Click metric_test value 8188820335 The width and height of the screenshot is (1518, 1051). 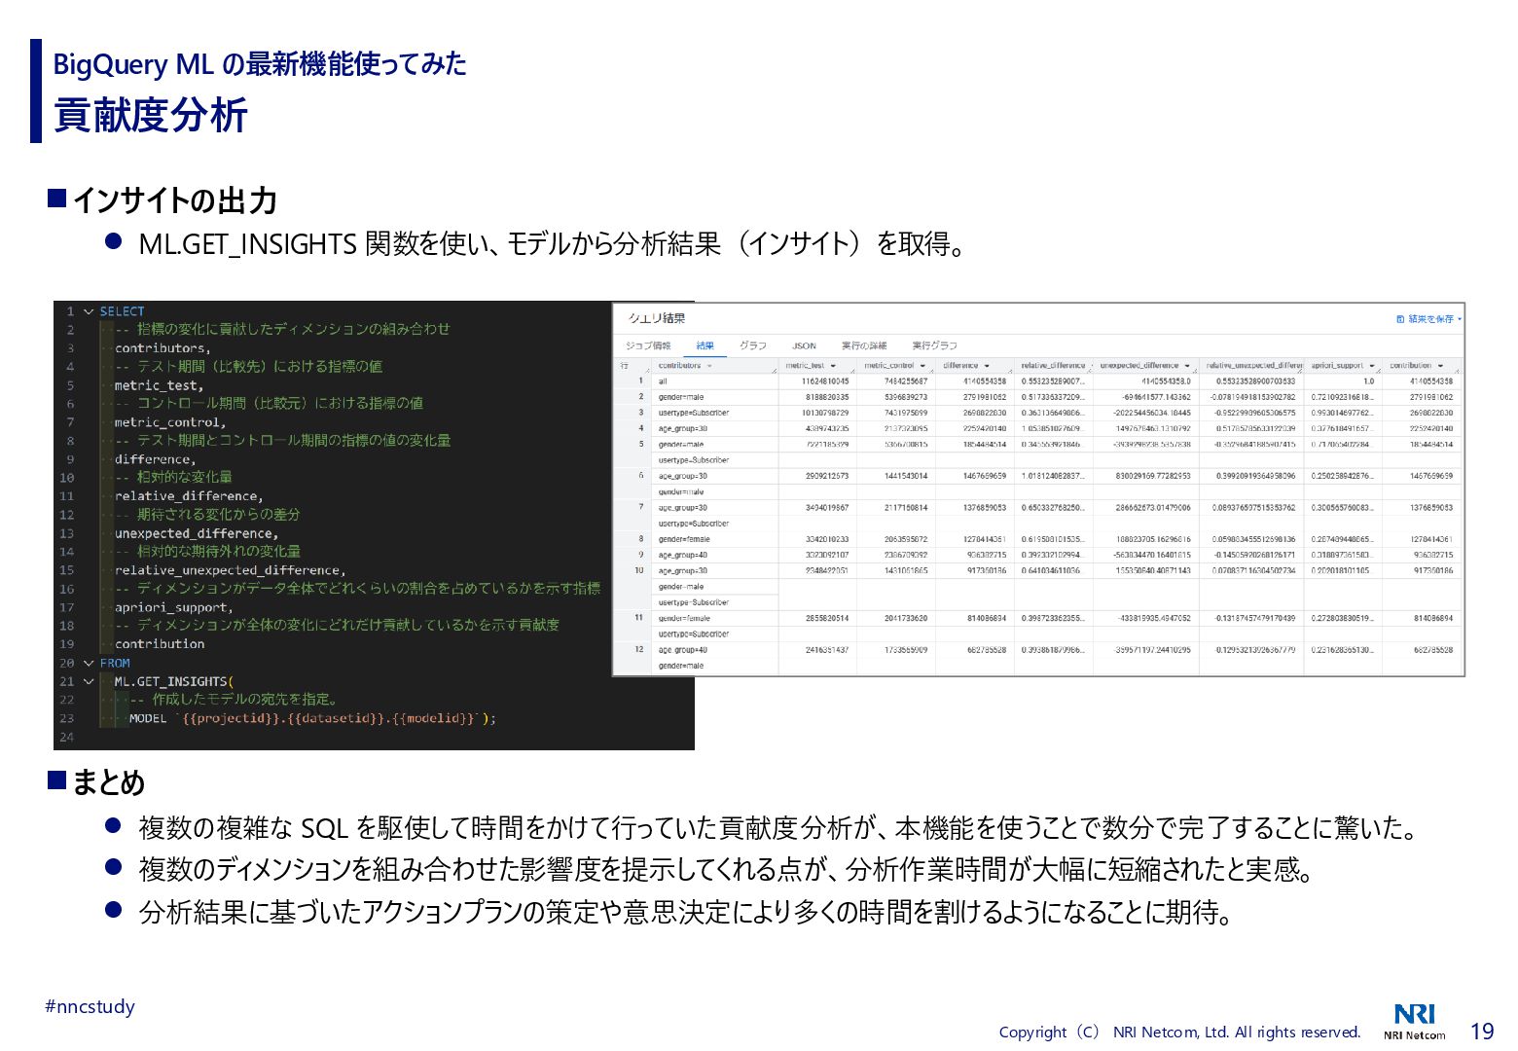pyautogui.click(x=826, y=397)
